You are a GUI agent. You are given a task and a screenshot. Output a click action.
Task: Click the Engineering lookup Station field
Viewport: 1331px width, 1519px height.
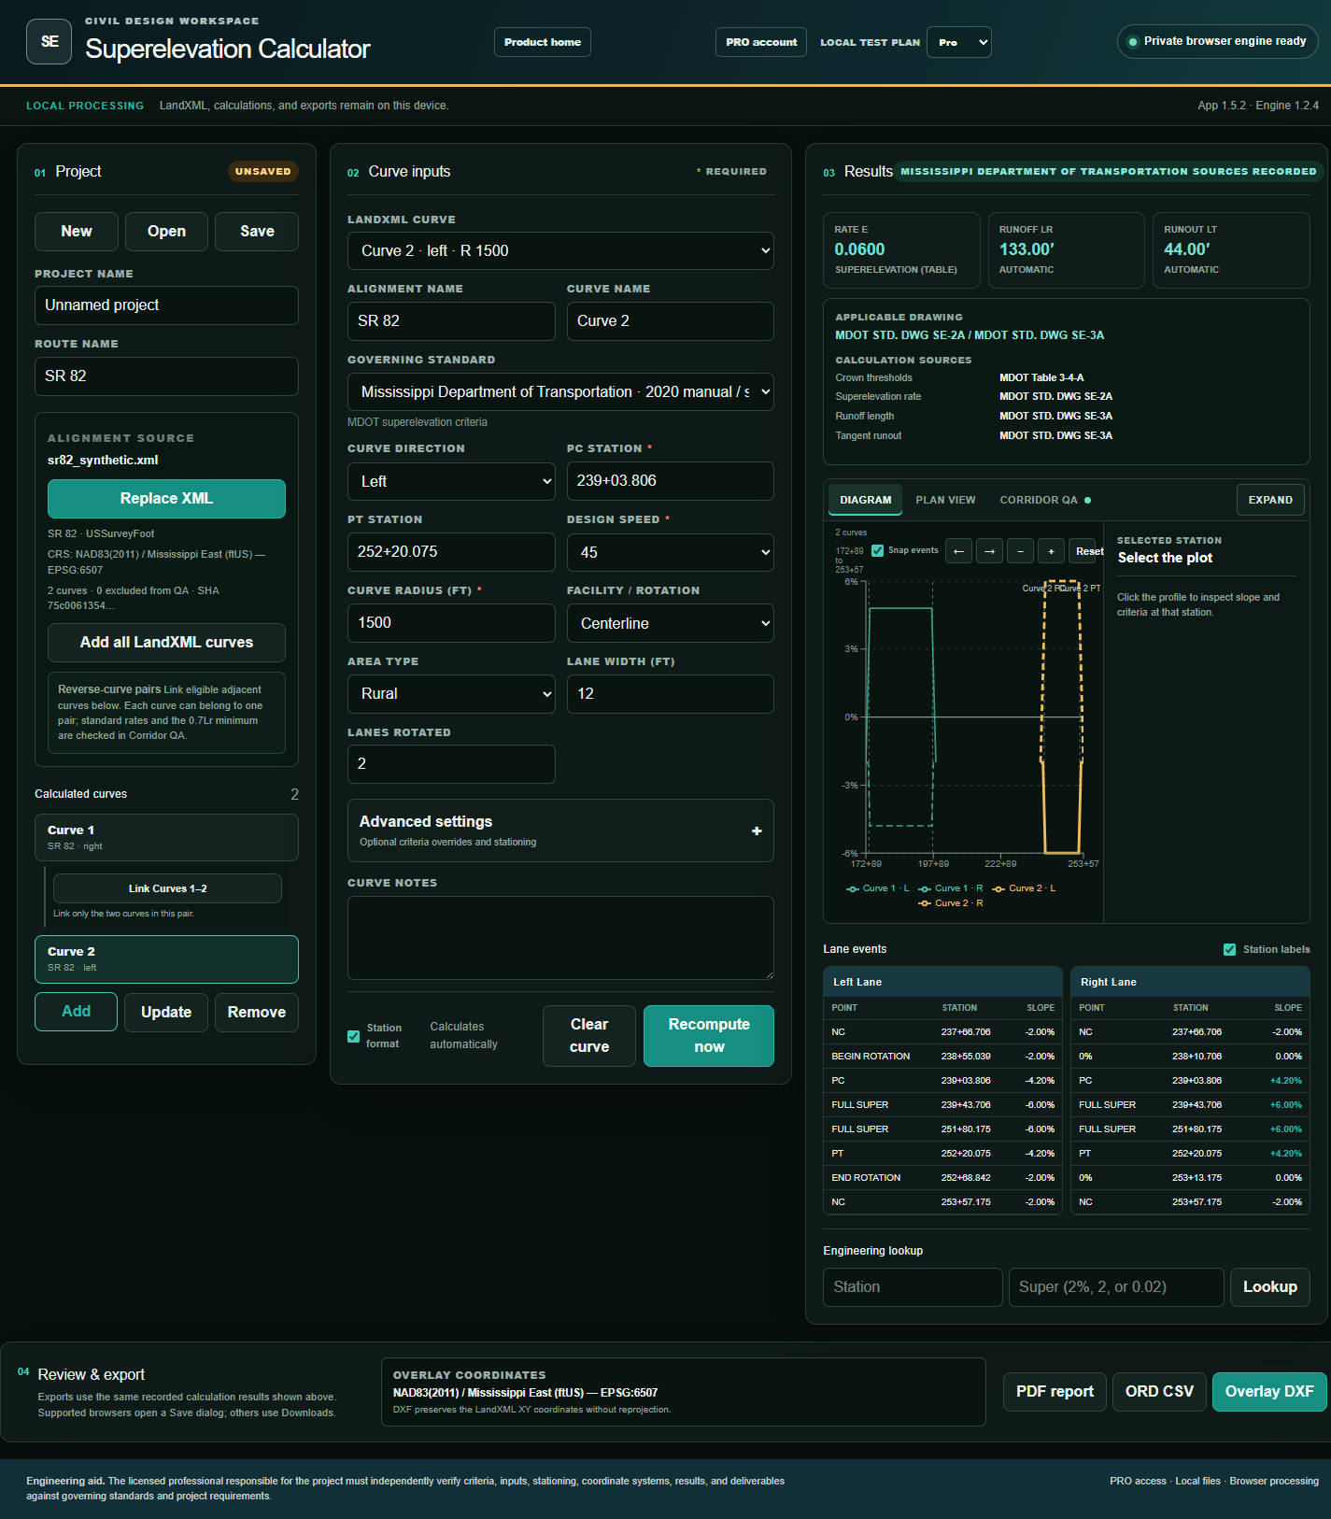click(x=913, y=1287)
